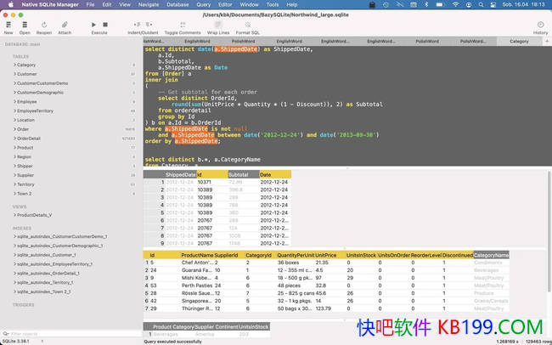Click the Reopen toolbar icon
Viewport: 552px width, 345px height.
[x=43, y=25]
